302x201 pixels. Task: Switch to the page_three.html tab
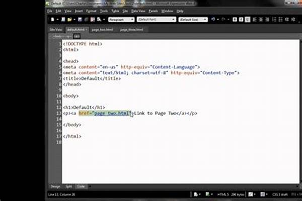(131, 30)
